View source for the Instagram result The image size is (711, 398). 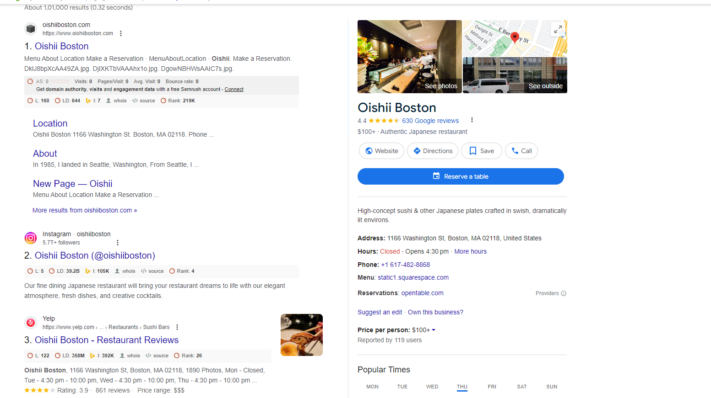(x=152, y=271)
